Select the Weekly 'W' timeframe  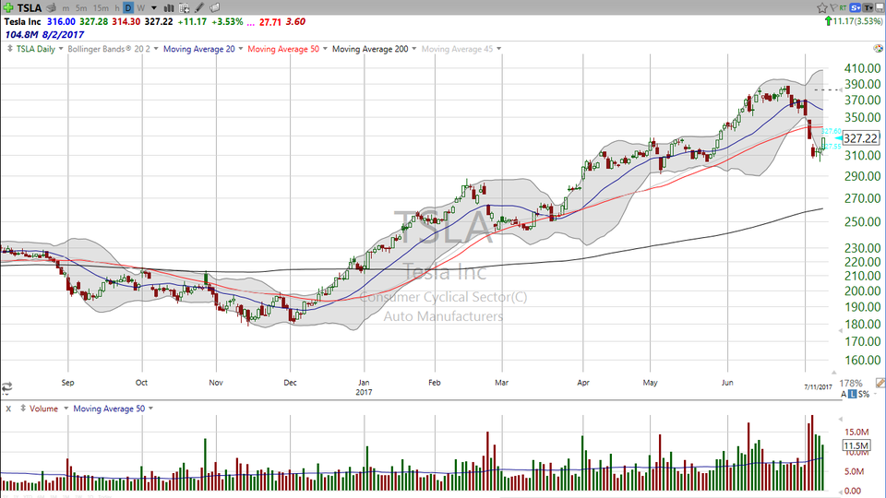[140, 8]
